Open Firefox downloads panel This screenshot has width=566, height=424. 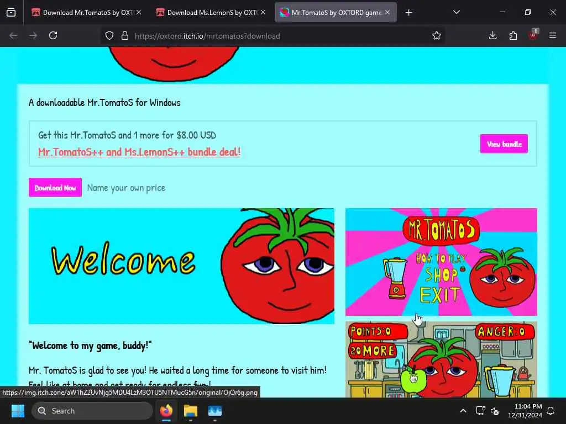tap(492, 35)
